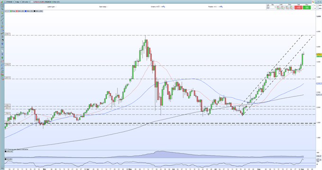Expand the 1 day timeframe dropdown
The height and width of the screenshot is (170, 322).
(18, 2)
